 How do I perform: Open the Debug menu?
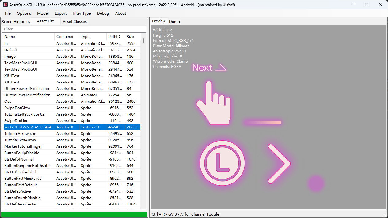[103, 13]
